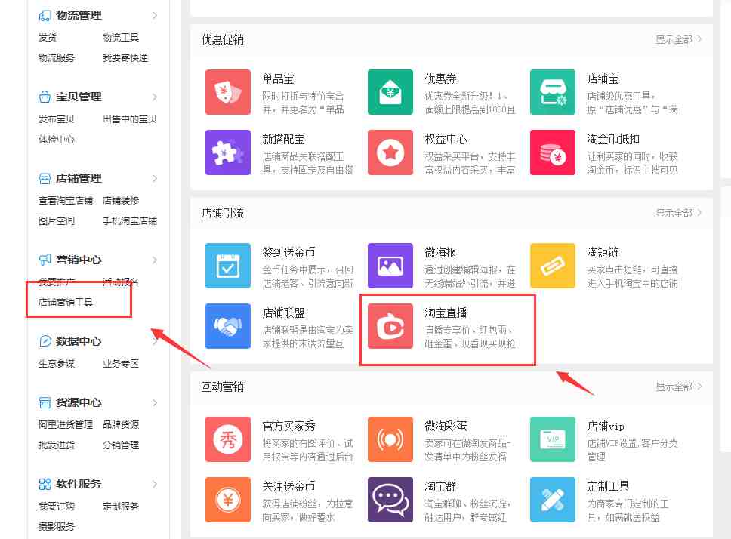Open the 淘宝直播 live video icon
The image size is (731, 539).
pos(390,326)
